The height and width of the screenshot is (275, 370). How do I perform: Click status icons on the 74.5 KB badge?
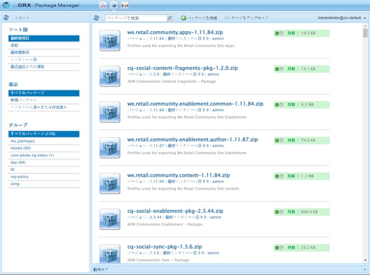(x=279, y=140)
